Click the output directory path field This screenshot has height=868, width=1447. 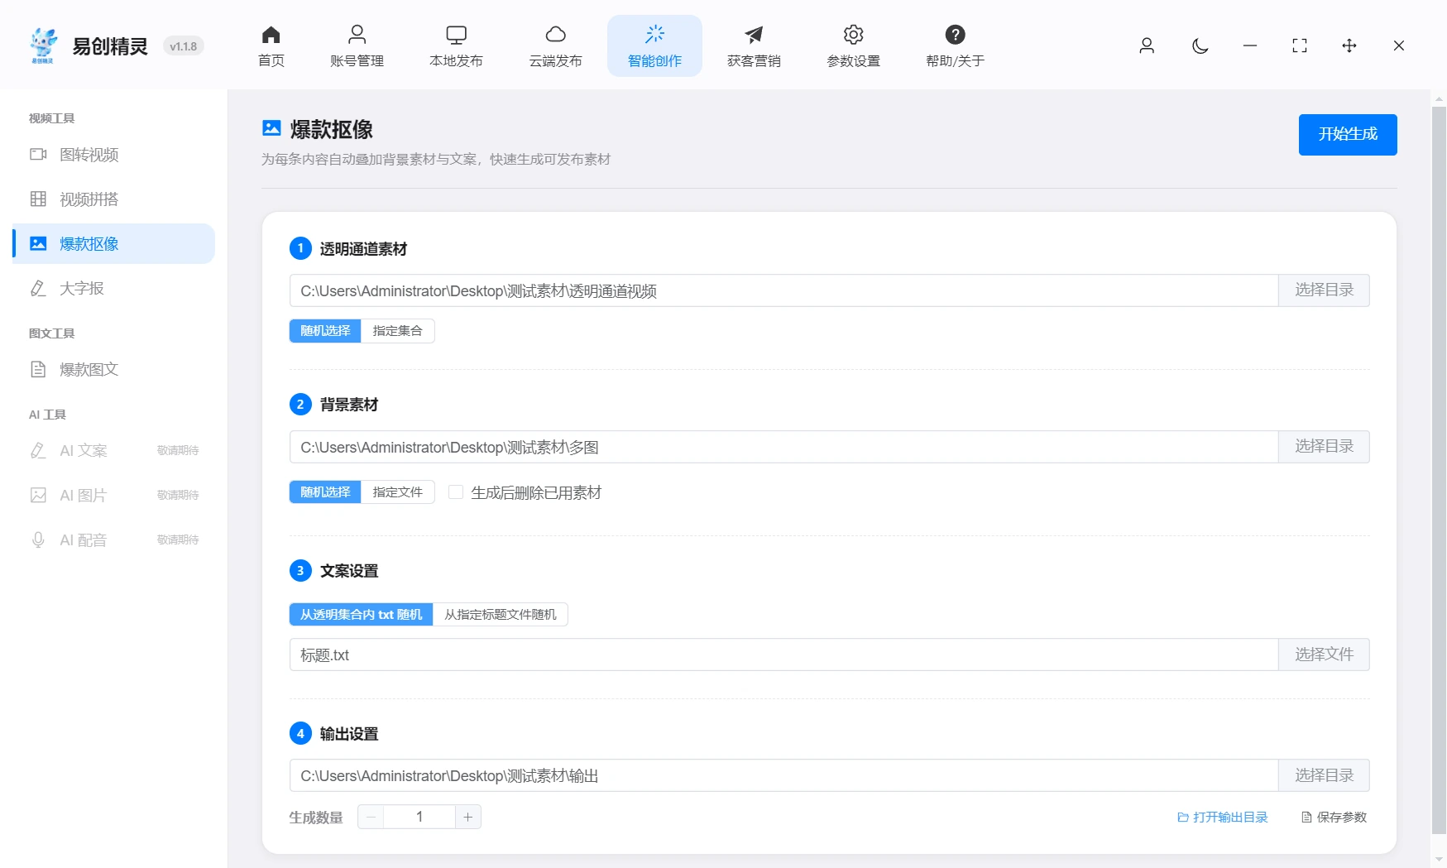(784, 775)
